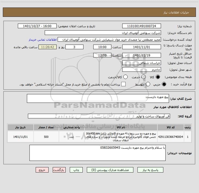
Task: Click the تاریخ نیاز column header
Action: pyautogui.click(x=20, y=127)
